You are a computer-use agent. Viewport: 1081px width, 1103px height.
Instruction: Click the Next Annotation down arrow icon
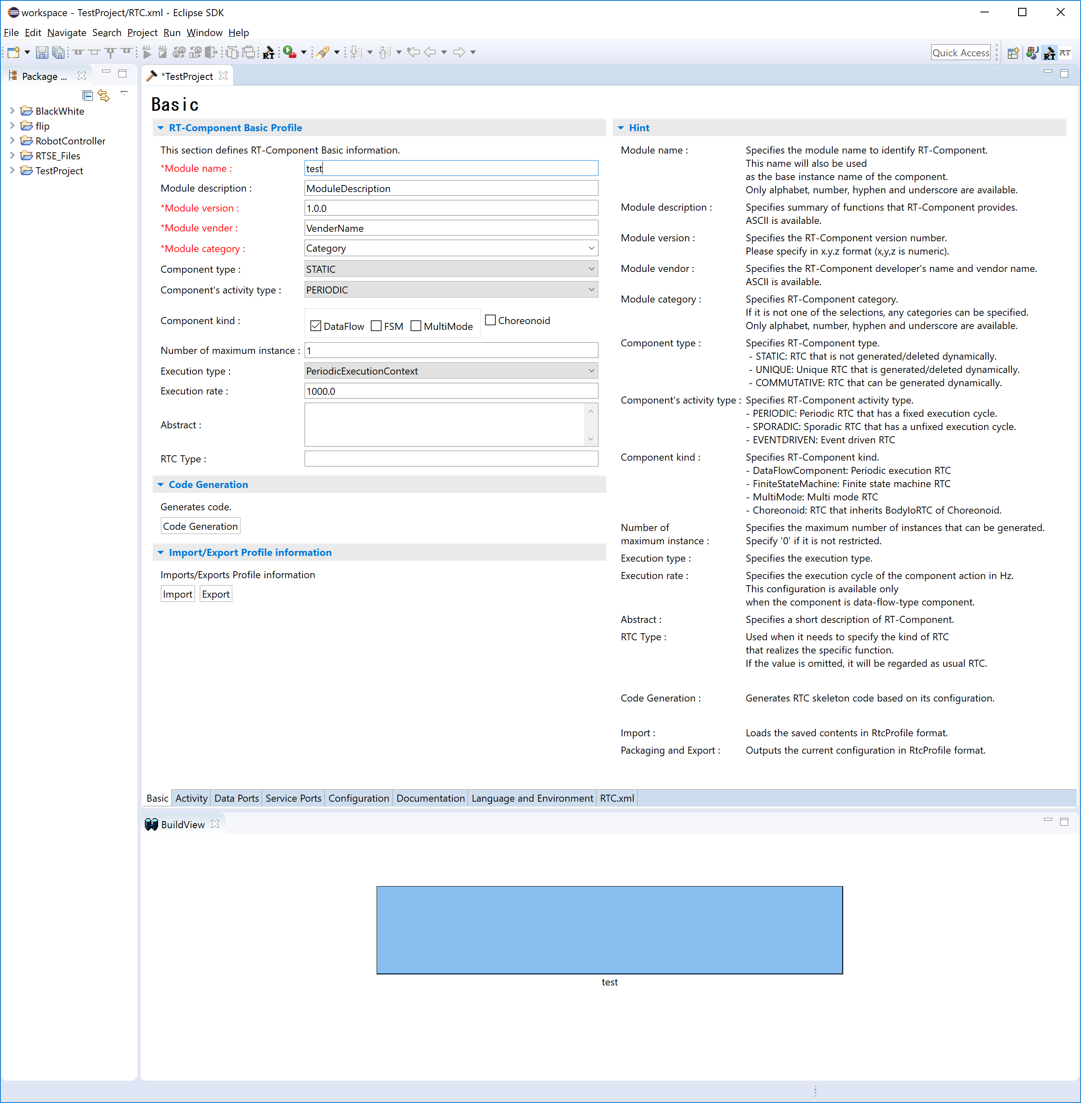click(356, 53)
